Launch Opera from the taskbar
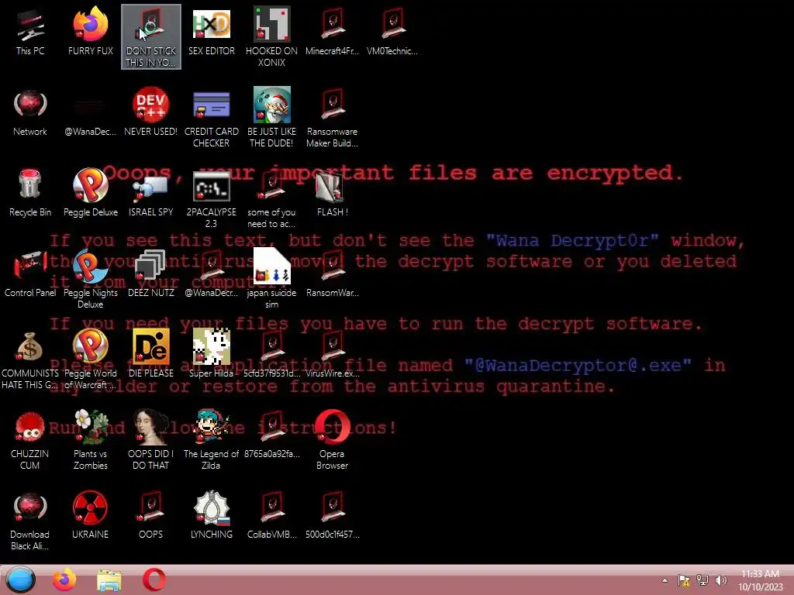This screenshot has width=794, height=595. [154, 580]
